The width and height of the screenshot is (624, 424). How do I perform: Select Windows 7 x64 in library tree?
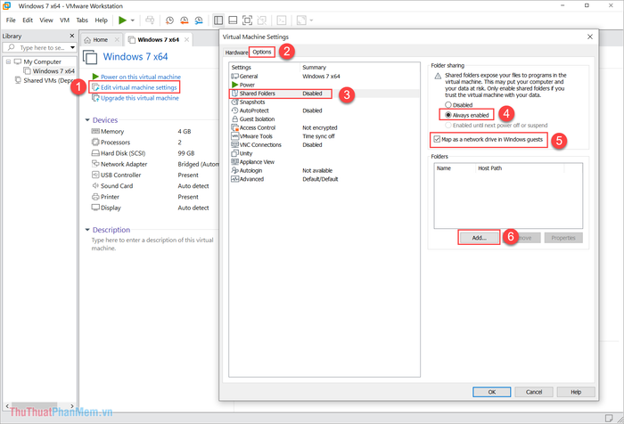49,70
